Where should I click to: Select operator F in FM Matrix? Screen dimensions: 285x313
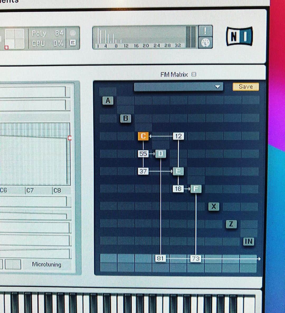point(196,189)
